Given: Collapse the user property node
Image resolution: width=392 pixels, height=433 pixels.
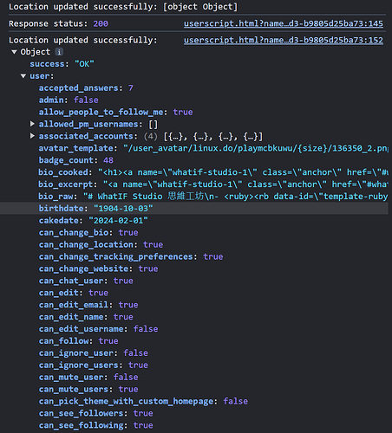Looking at the screenshot, I should pyautogui.click(x=23, y=76).
